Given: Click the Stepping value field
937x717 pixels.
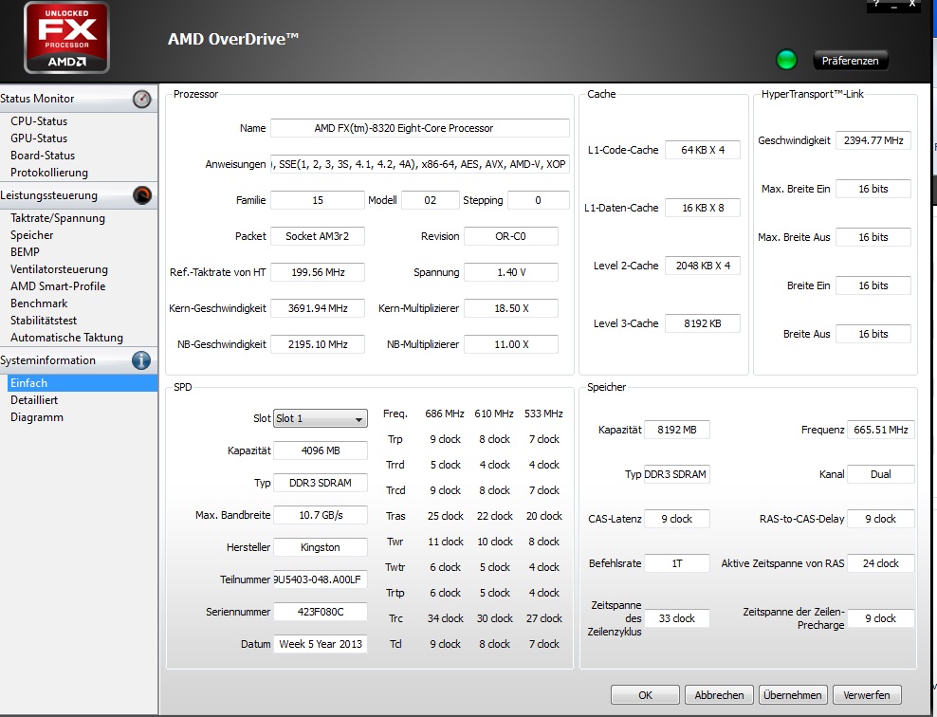Looking at the screenshot, I should [538, 200].
